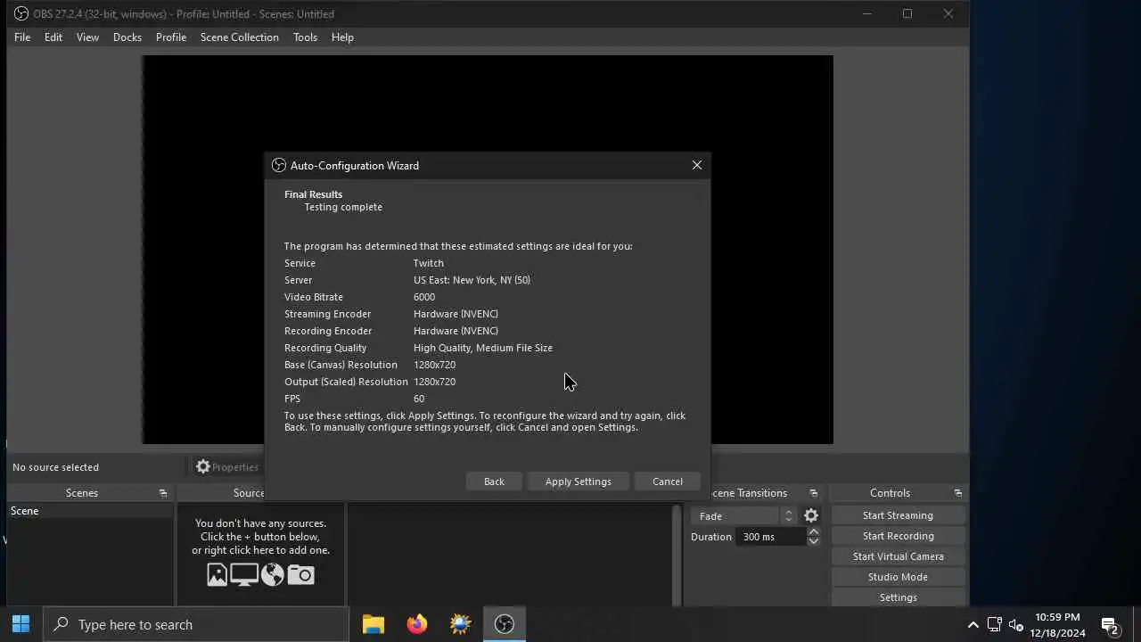Click the Windows search box
This screenshot has width=1141, height=642.
pyautogui.click(x=196, y=624)
